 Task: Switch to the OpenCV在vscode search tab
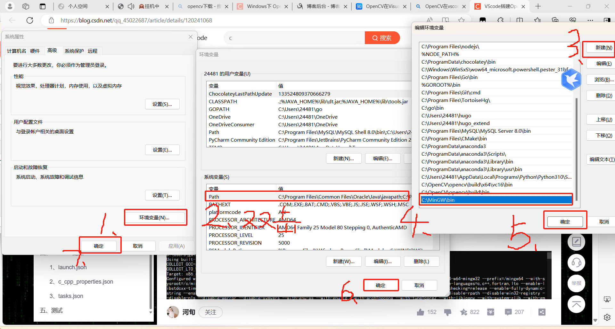tap(440, 6)
